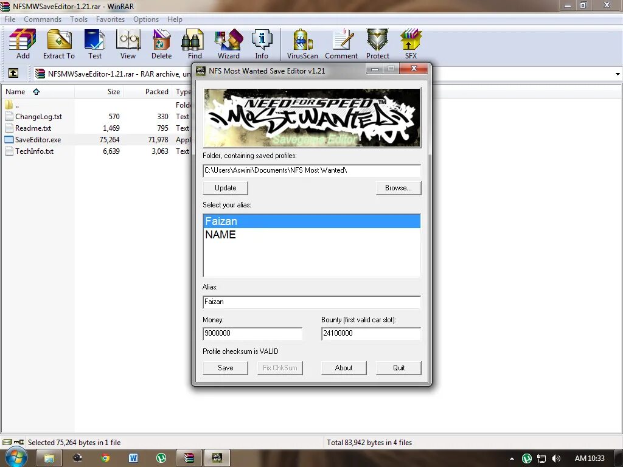Click the SFX toolbar icon
Viewport: 623px width, 467px height.
coord(411,44)
